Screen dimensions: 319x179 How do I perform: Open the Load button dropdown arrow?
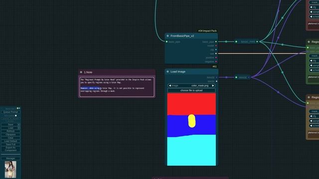click(x=18, y=128)
